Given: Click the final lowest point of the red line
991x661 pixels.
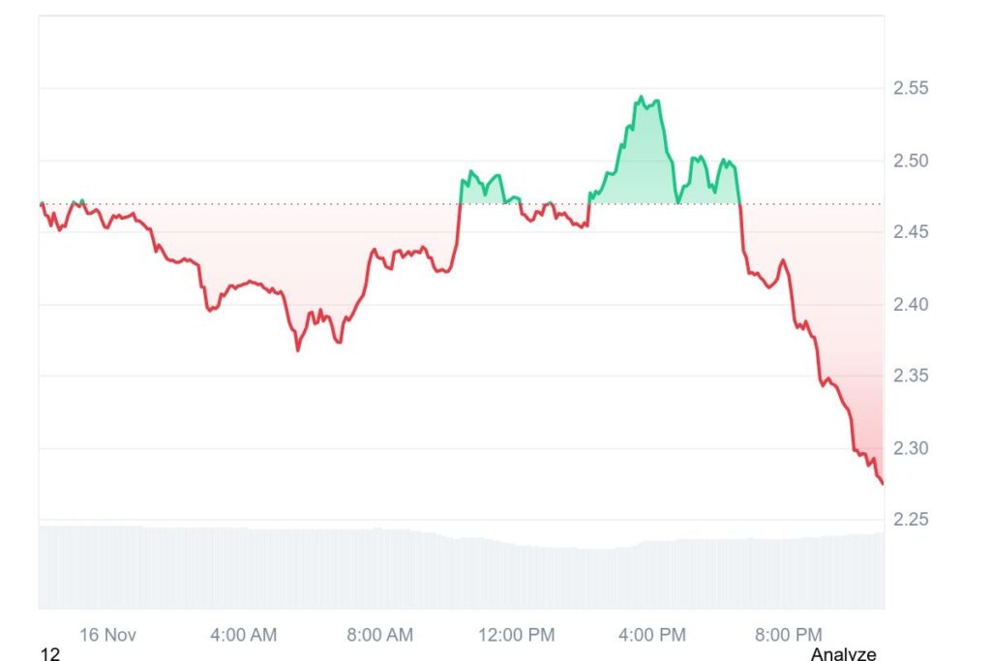Looking at the screenshot, I should pyautogui.click(x=882, y=483).
